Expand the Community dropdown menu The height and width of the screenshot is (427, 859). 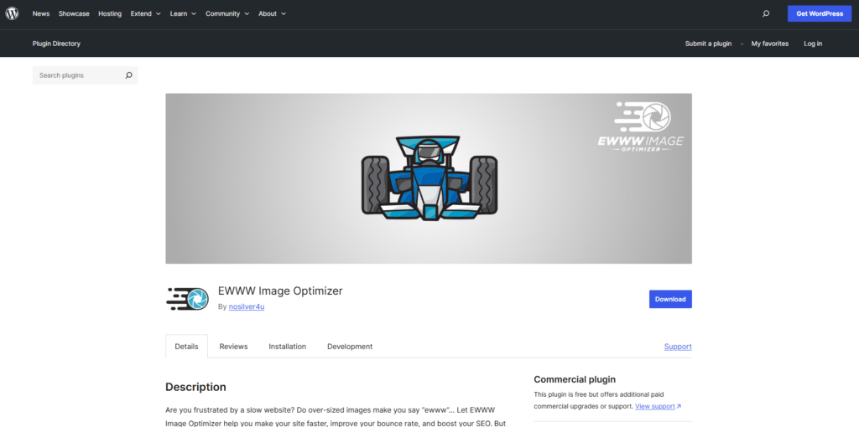227,13
